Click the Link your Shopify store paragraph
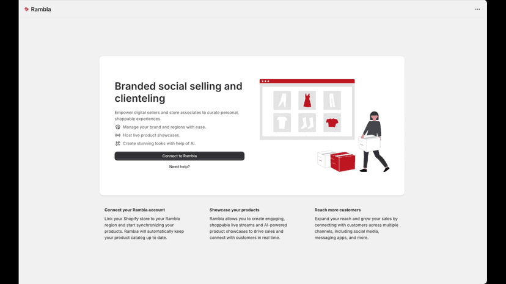Image resolution: width=506 pixels, height=284 pixels. tap(144, 229)
